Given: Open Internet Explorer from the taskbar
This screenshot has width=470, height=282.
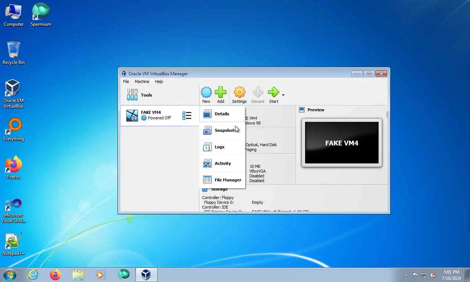Looking at the screenshot, I should [33, 275].
